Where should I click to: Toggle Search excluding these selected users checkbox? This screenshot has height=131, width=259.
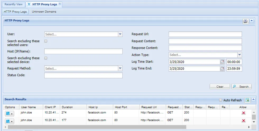pos(46,41)
